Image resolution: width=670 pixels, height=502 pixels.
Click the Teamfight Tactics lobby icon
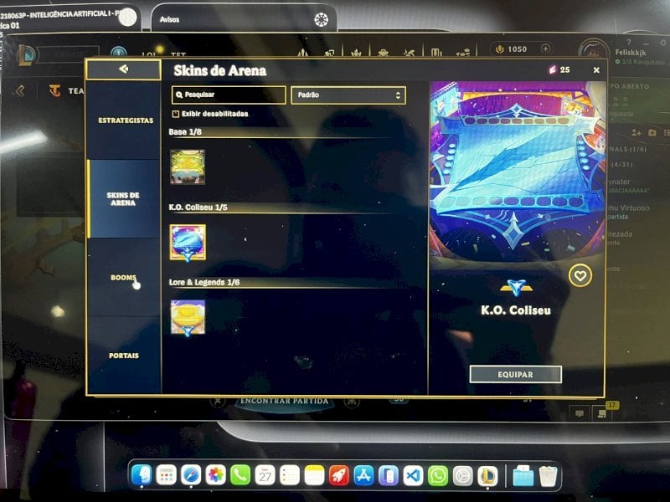[54, 91]
